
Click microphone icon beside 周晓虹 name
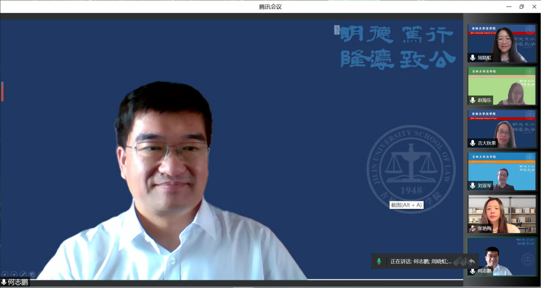[x=473, y=58]
